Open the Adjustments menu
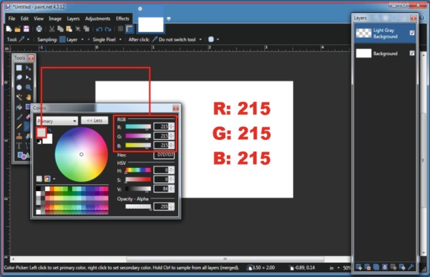The height and width of the screenshot is (277, 430). tap(97, 19)
